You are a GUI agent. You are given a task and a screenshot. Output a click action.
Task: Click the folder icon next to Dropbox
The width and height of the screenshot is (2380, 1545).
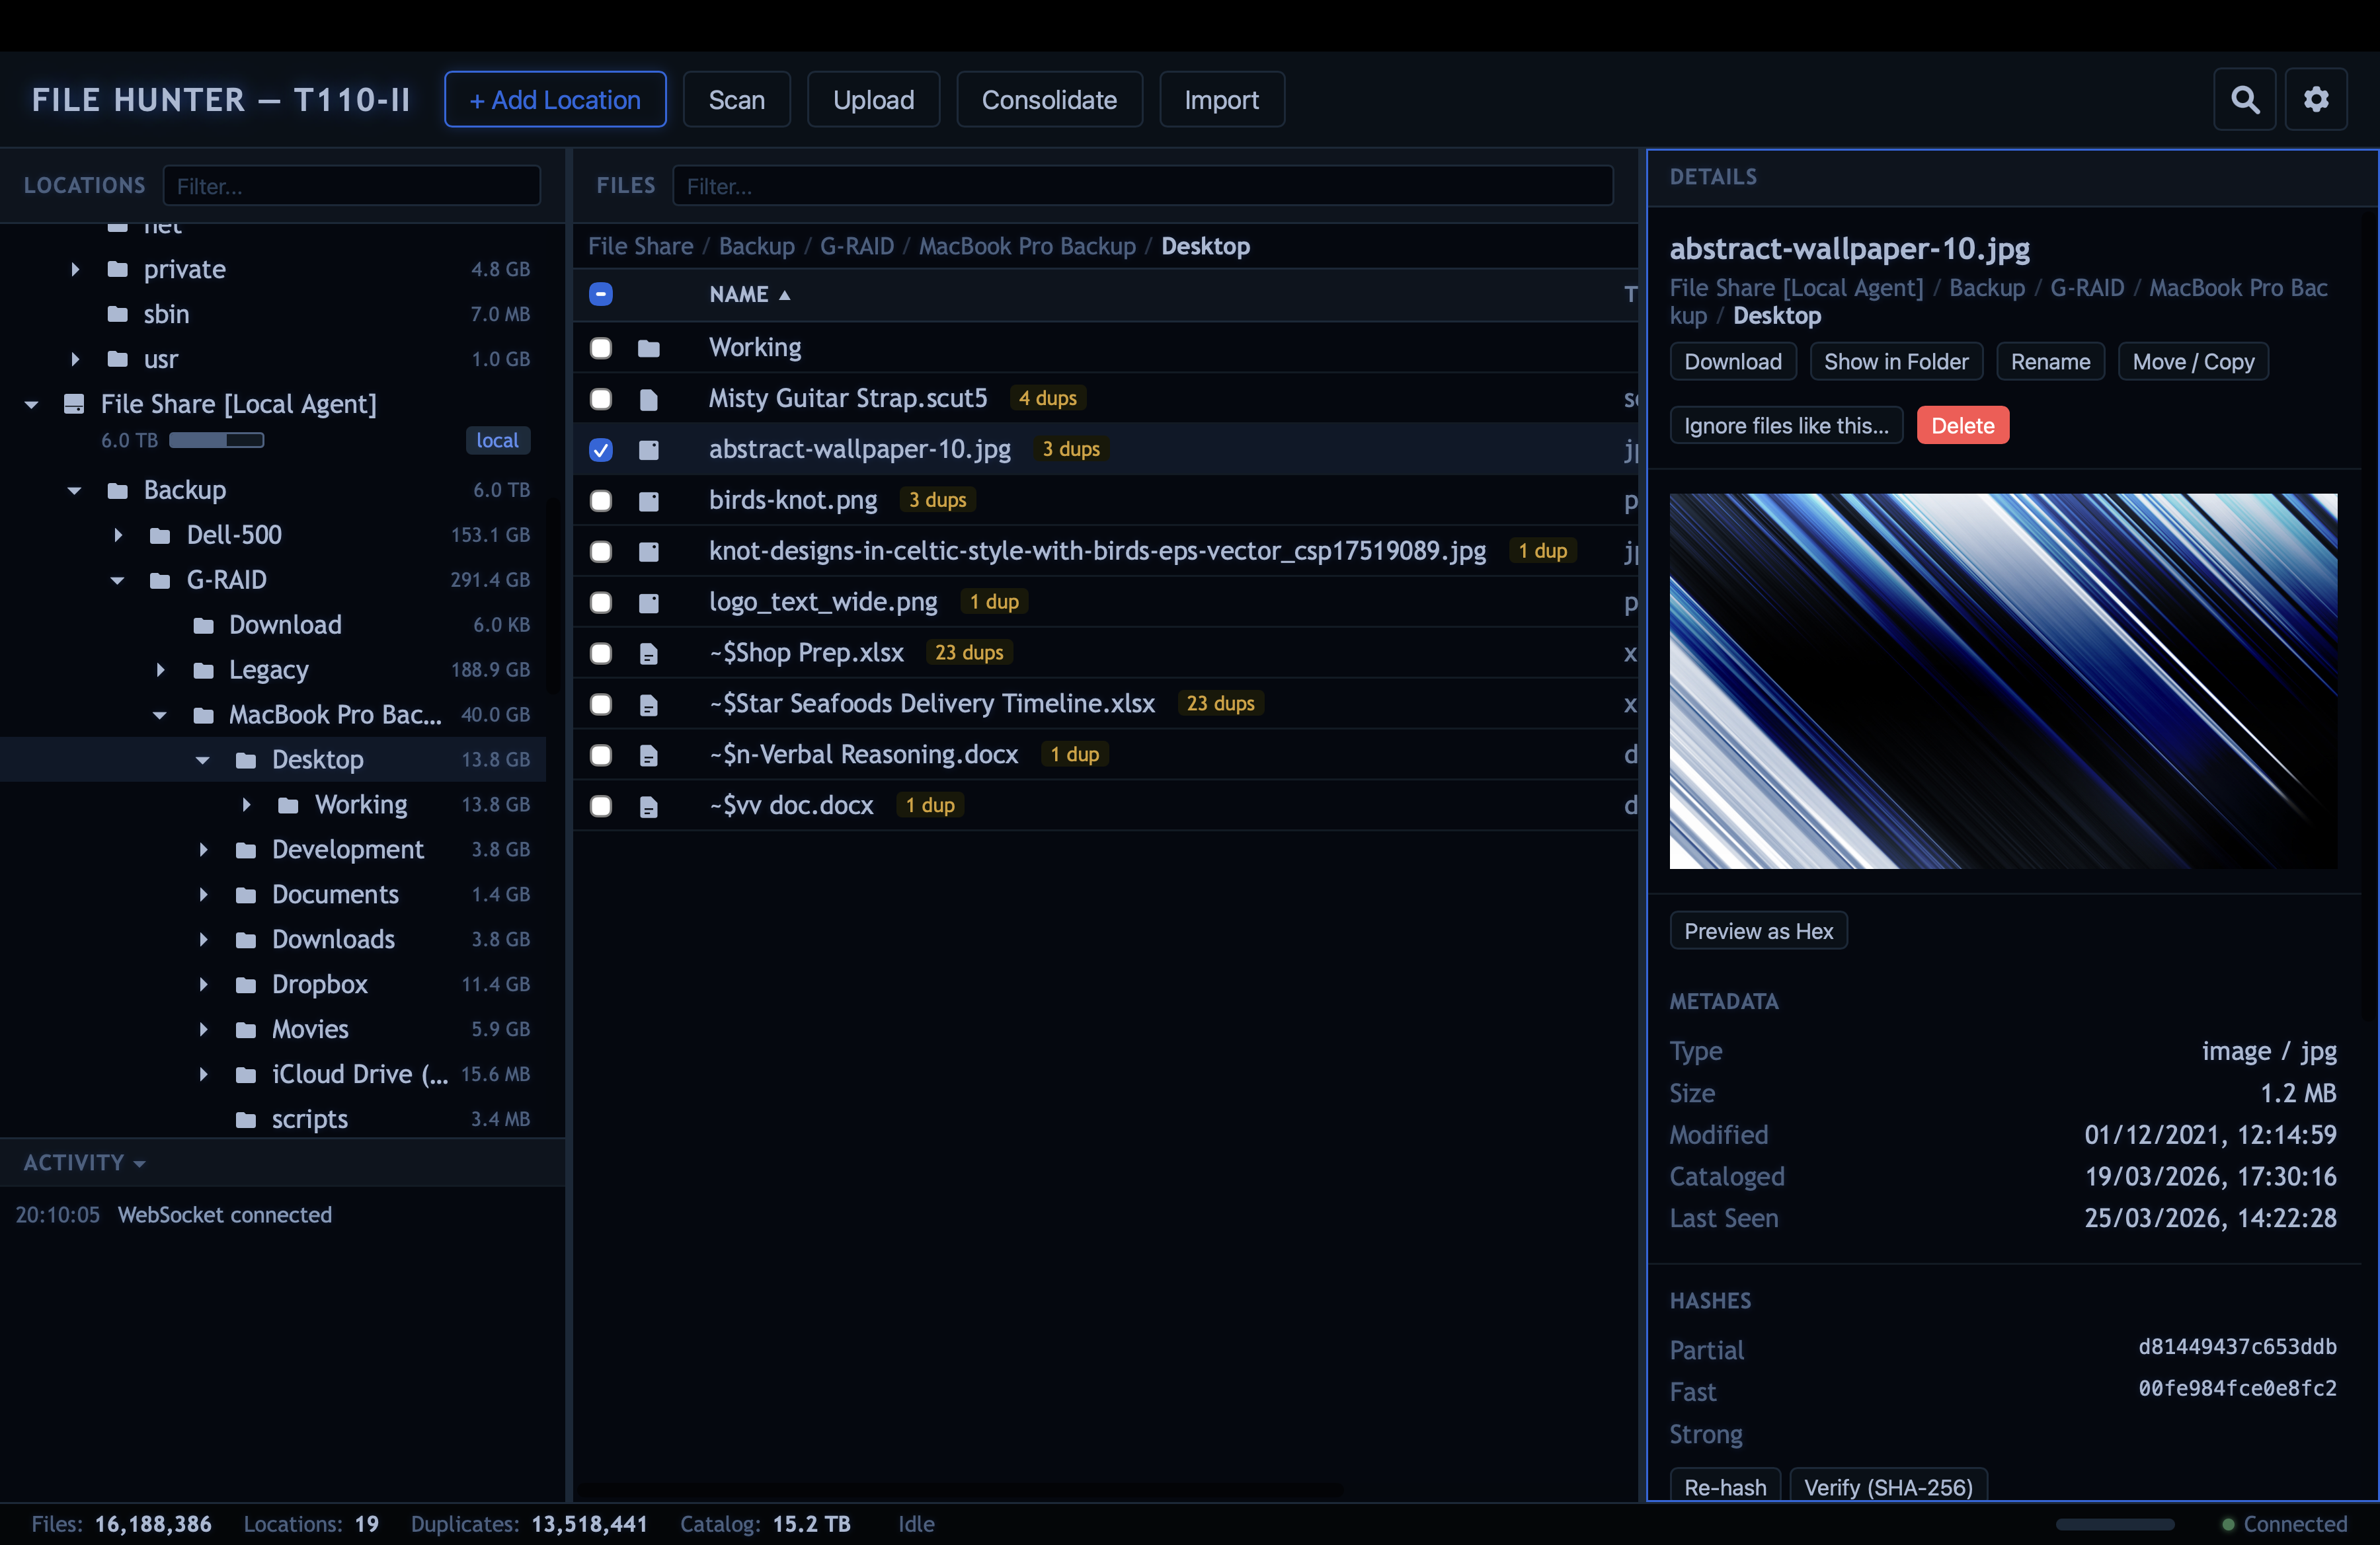point(246,985)
